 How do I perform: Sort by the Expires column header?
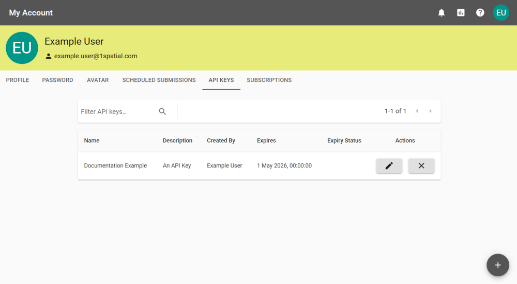tap(266, 141)
